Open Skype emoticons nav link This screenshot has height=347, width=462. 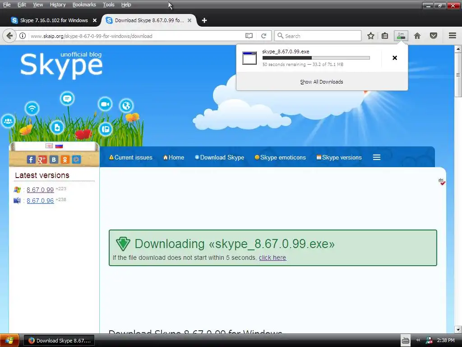tap(280, 157)
